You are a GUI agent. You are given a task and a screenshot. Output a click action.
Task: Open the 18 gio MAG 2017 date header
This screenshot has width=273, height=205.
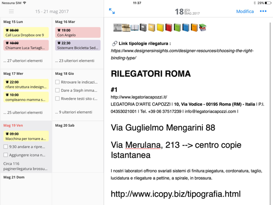tap(187, 11)
